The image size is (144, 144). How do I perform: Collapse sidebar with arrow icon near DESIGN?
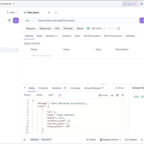coord(25,140)
